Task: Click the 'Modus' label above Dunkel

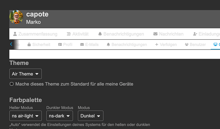Action: pos(84,108)
